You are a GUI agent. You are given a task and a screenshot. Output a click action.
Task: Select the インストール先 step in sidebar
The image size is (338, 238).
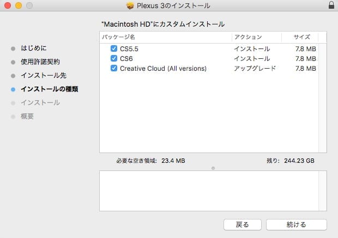pyautogui.click(x=44, y=75)
